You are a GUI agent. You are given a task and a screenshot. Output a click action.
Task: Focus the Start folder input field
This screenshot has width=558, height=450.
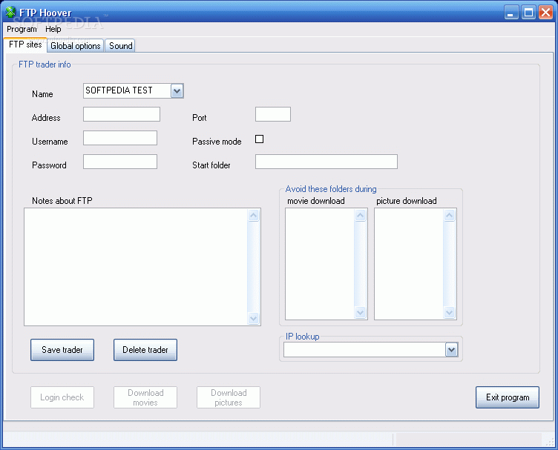(x=326, y=162)
